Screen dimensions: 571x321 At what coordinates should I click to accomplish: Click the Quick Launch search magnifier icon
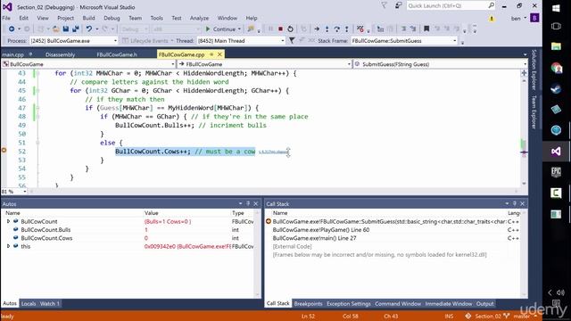coord(492,5)
